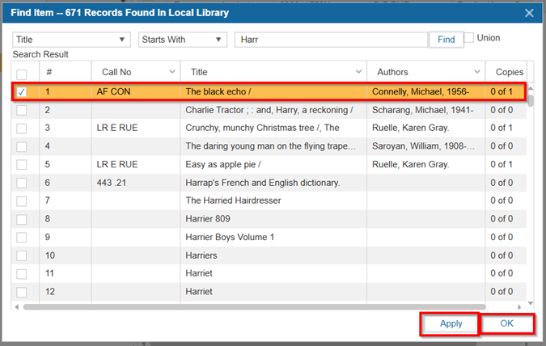Select author 'Saroyan, William, 1908-...'
The height and width of the screenshot is (346, 546).
pyautogui.click(x=423, y=146)
